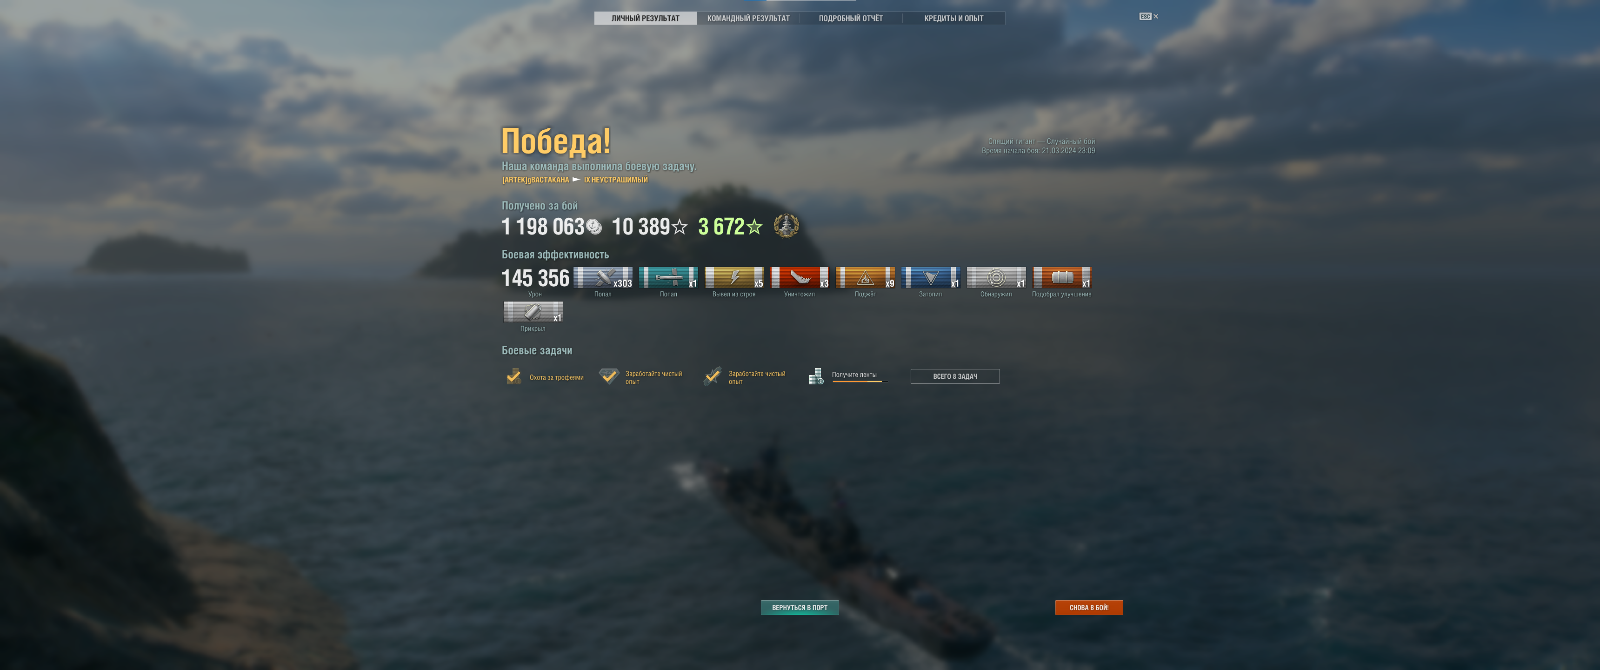Click the upgrade pickup ribbon
The image size is (1600, 670).
click(x=1061, y=277)
